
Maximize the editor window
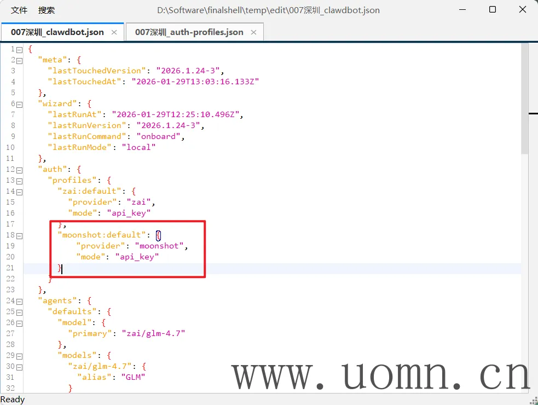pos(492,10)
